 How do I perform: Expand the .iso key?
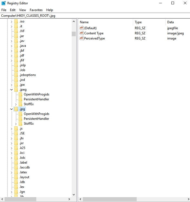click(x=11, y=22)
